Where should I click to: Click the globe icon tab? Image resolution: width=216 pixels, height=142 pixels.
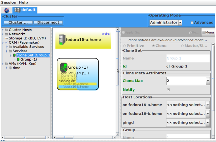pyautogui.click(x=6, y=10)
